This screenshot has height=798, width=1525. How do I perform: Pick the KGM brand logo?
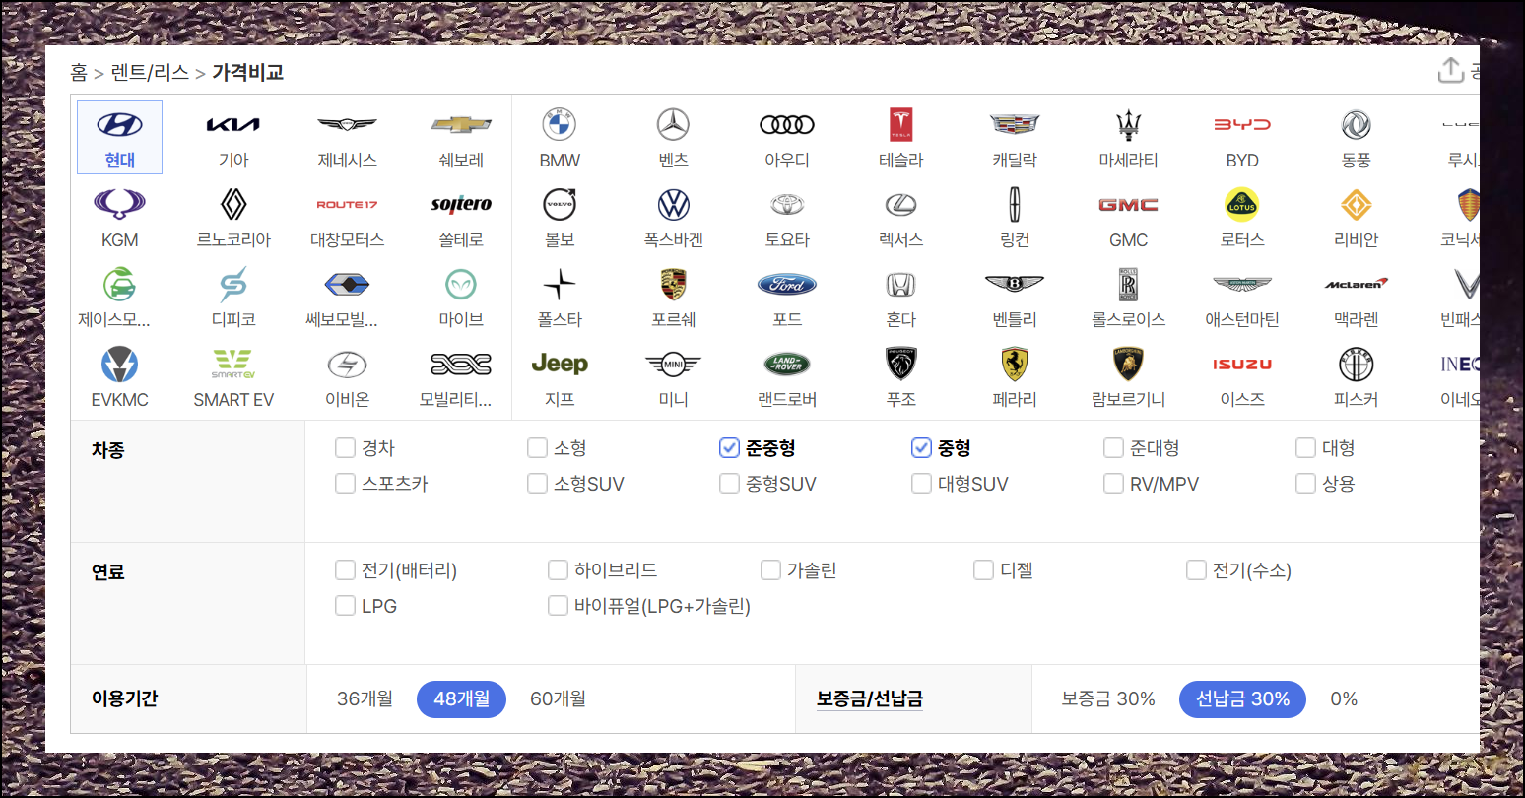click(x=120, y=205)
